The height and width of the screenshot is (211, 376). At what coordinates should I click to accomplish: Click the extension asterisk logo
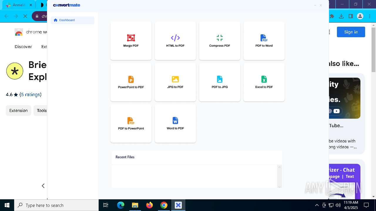click(15, 71)
